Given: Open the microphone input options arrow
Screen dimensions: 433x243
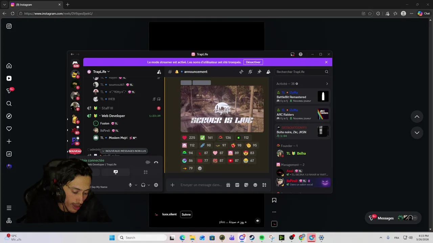Looking at the screenshot, I should point(136,185).
